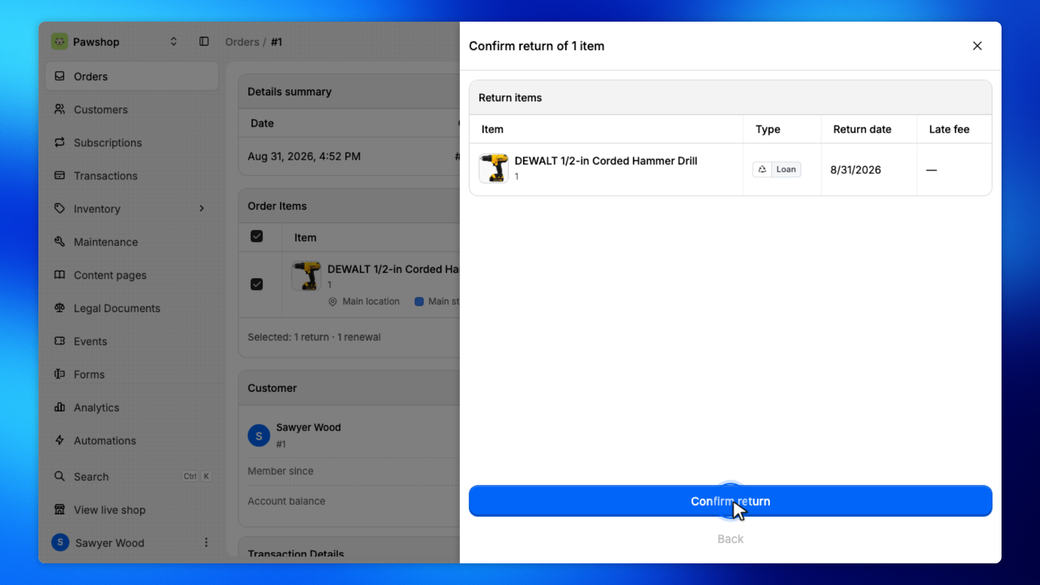
Task: Click the Type column header
Action: tap(768, 129)
